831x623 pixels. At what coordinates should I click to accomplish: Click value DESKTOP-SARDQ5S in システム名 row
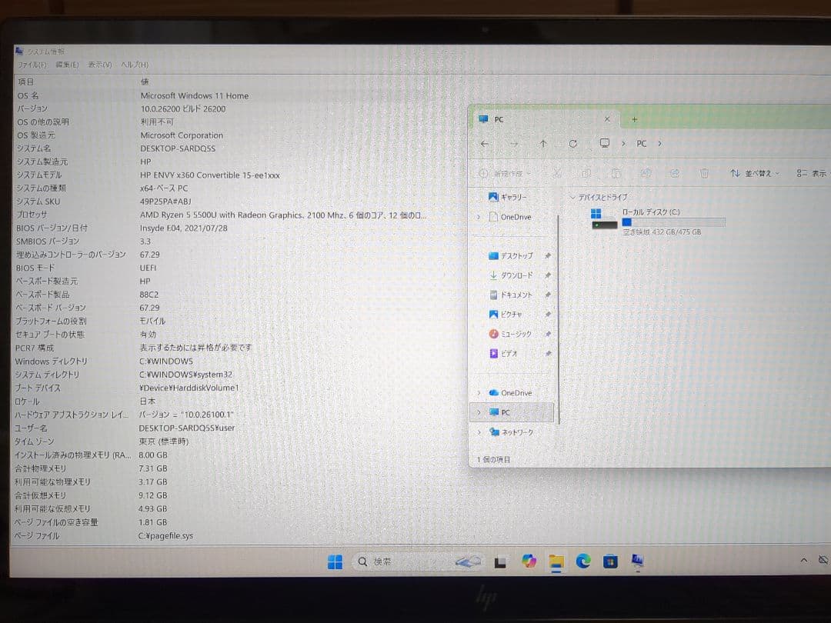[178, 148]
